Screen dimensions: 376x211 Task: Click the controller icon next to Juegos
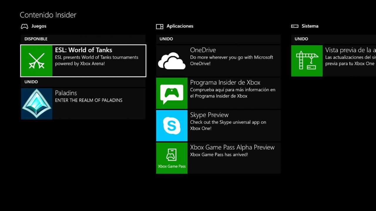[x=25, y=26]
